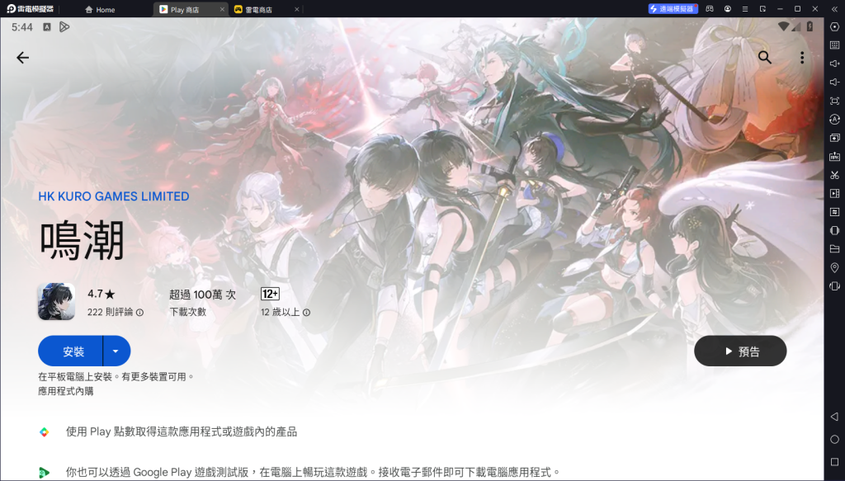Switch to the Home tab
The width and height of the screenshot is (845, 481).
(x=100, y=10)
